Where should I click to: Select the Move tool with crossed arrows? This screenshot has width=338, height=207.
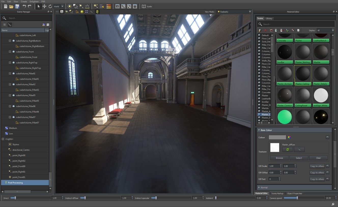tap(44, 6)
